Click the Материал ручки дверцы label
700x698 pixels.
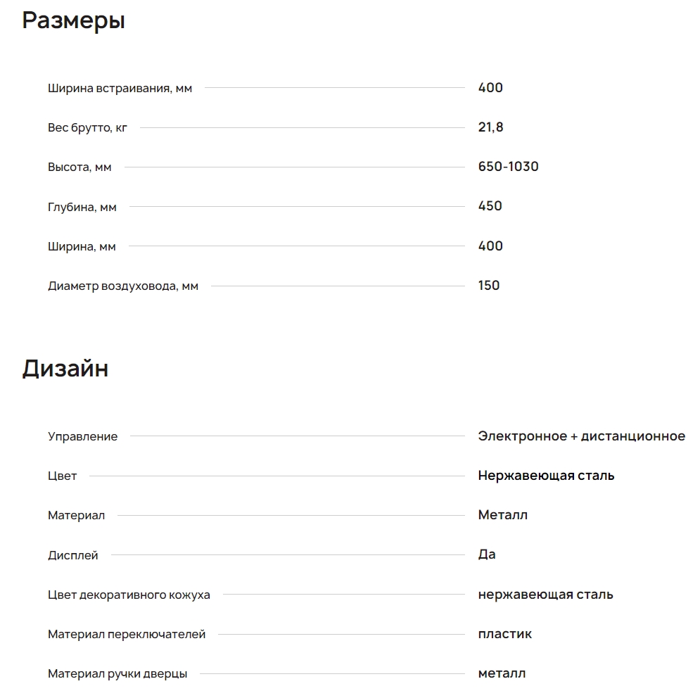(117, 673)
